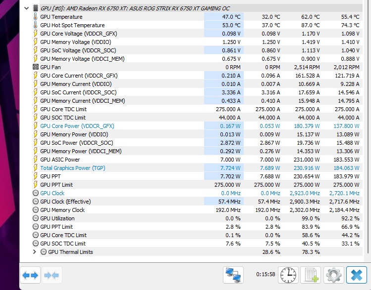The width and height of the screenshot is (371, 290).
Task: Click clock icon beside GPU SOC TDC Limit percent
Action: pyautogui.click(x=36, y=244)
